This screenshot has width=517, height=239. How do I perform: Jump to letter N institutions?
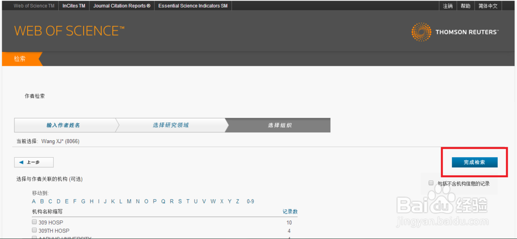[x=138, y=201]
